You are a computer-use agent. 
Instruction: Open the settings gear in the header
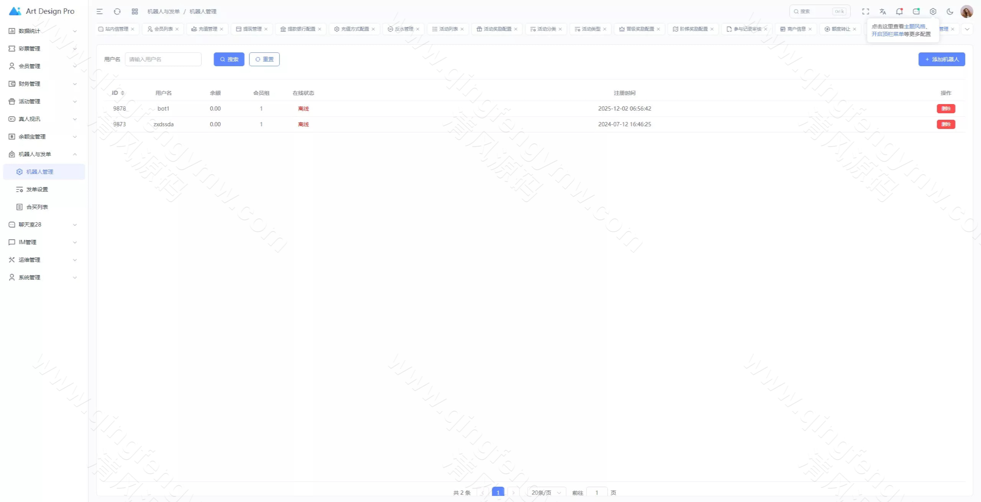(933, 11)
